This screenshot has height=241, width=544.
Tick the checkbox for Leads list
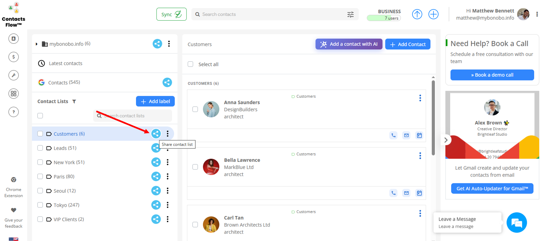(40, 148)
